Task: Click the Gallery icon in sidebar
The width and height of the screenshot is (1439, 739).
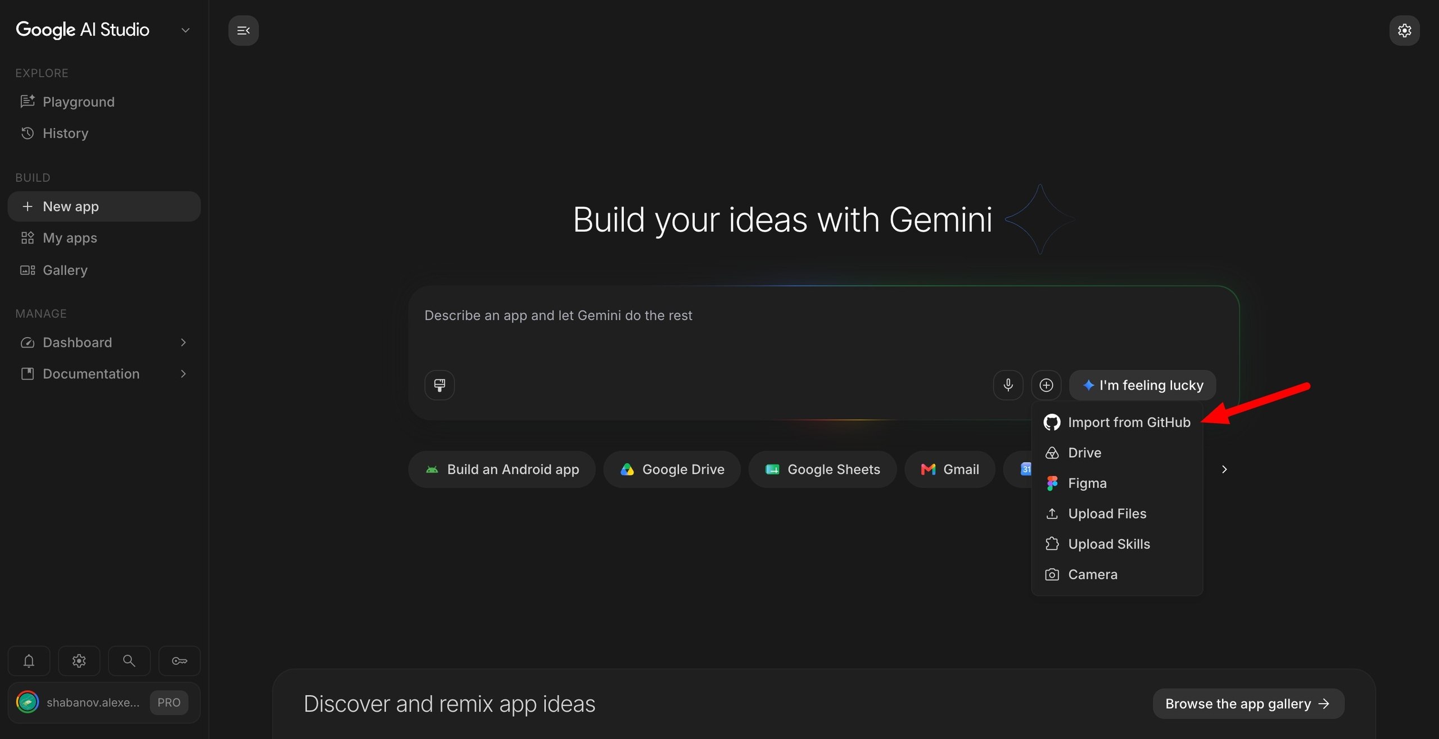Action: [28, 270]
